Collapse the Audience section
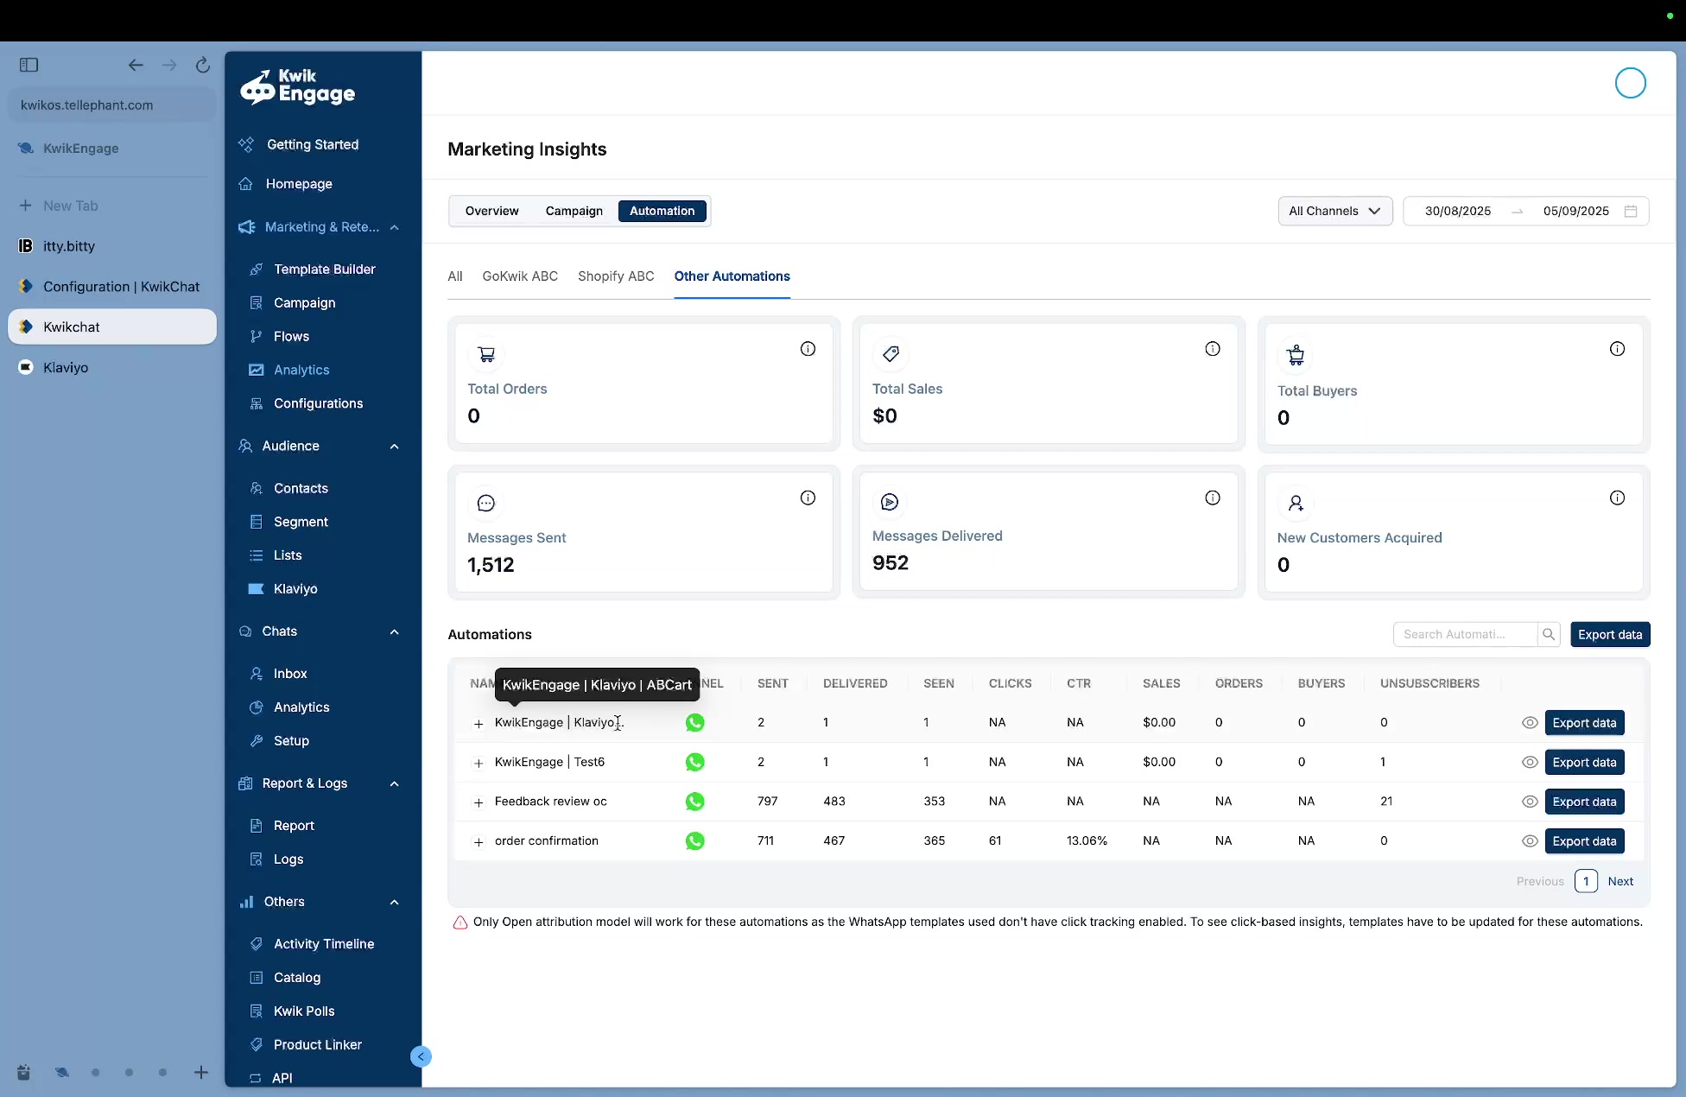 [395, 447]
